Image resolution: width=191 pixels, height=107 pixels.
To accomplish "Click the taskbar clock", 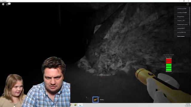I will tap(188, 105).
